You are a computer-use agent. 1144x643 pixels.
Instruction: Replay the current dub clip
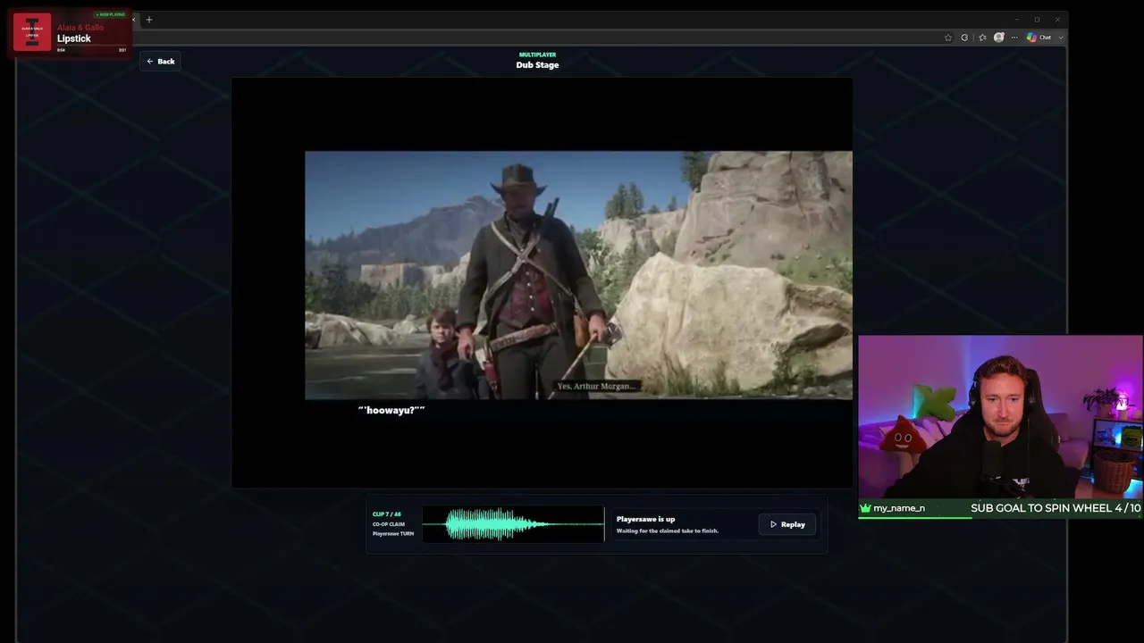tap(787, 524)
